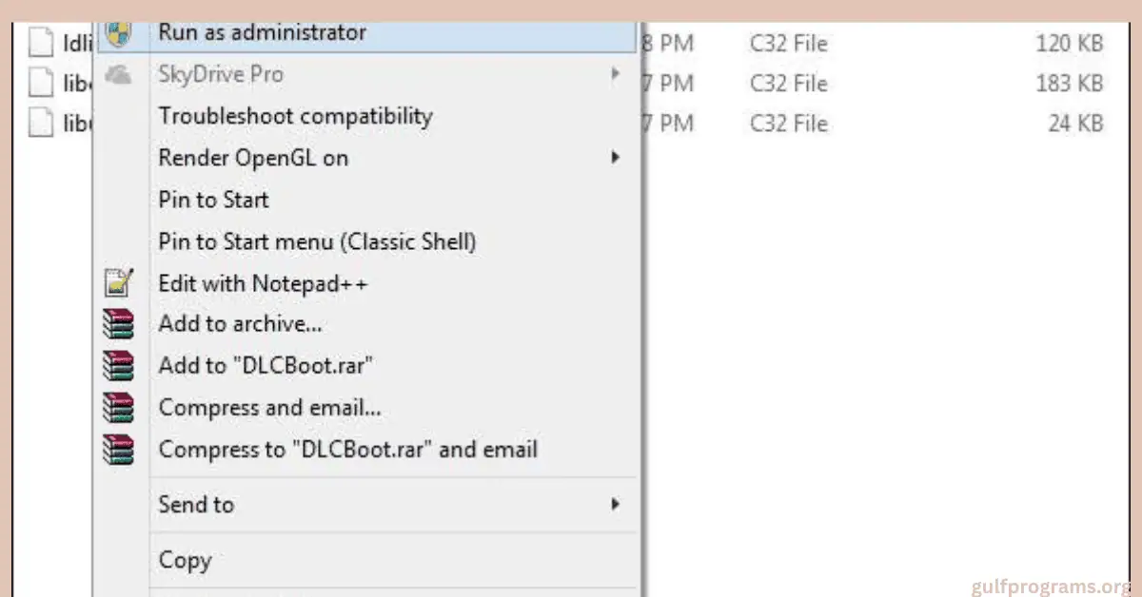Click the WinRAR icon by Compress and email
The width and height of the screenshot is (1142, 597).
click(x=118, y=407)
